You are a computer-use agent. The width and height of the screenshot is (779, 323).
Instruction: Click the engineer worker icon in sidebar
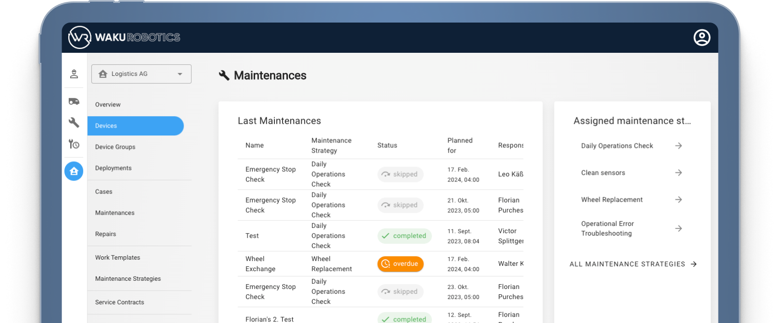pyautogui.click(x=74, y=74)
